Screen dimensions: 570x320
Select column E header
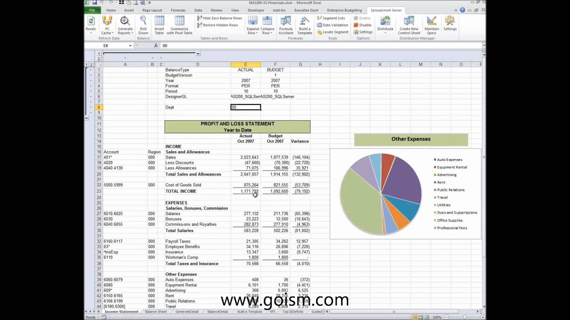(245, 65)
